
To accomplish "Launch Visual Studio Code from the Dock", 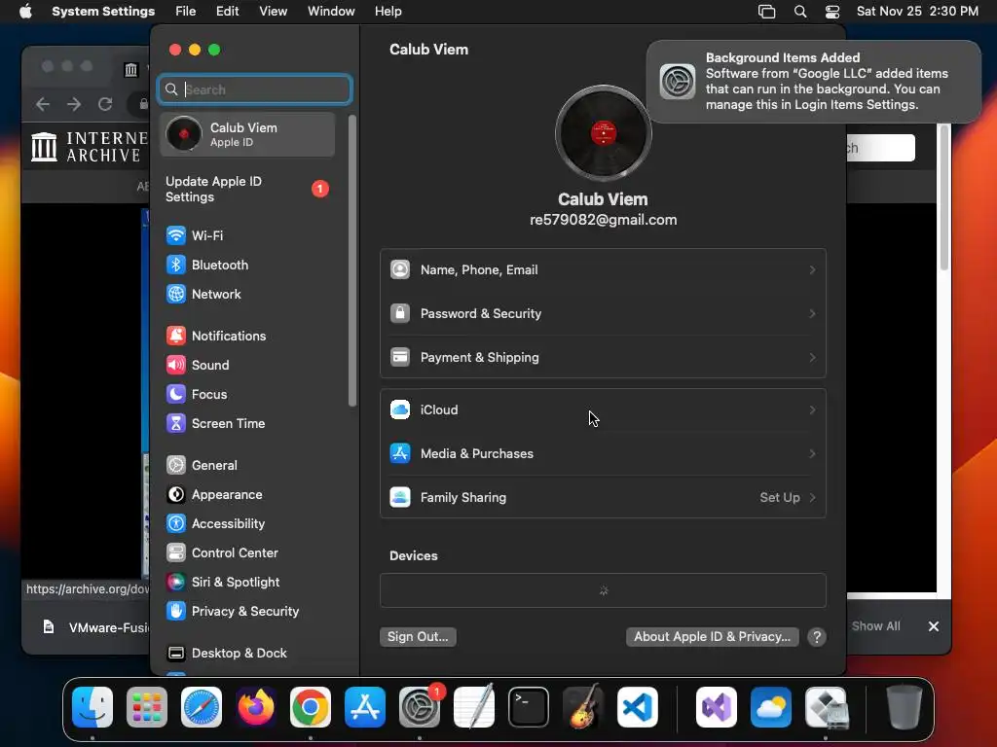I will [638, 707].
